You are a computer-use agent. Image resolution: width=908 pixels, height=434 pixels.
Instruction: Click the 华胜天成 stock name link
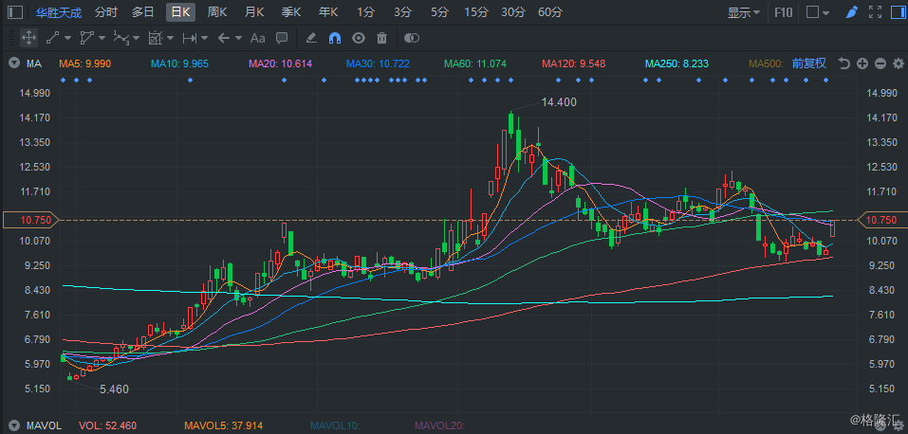[59, 12]
